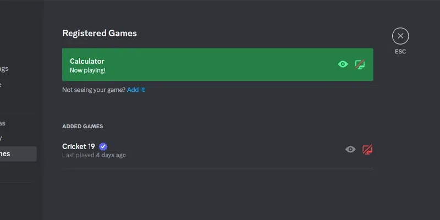Click the ADDED GAMES section header
This screenshot has width=440, height=220.
pyautogui.click(x=82, y=127)
